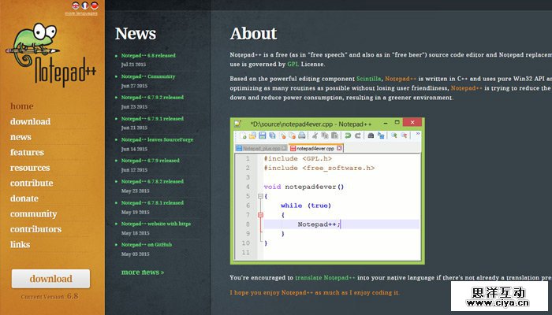The width and height of the screenshot is (552, 315).
Task: Open Notepad++ 6.7.9.2 released news
Action: (x=152, y=97)
